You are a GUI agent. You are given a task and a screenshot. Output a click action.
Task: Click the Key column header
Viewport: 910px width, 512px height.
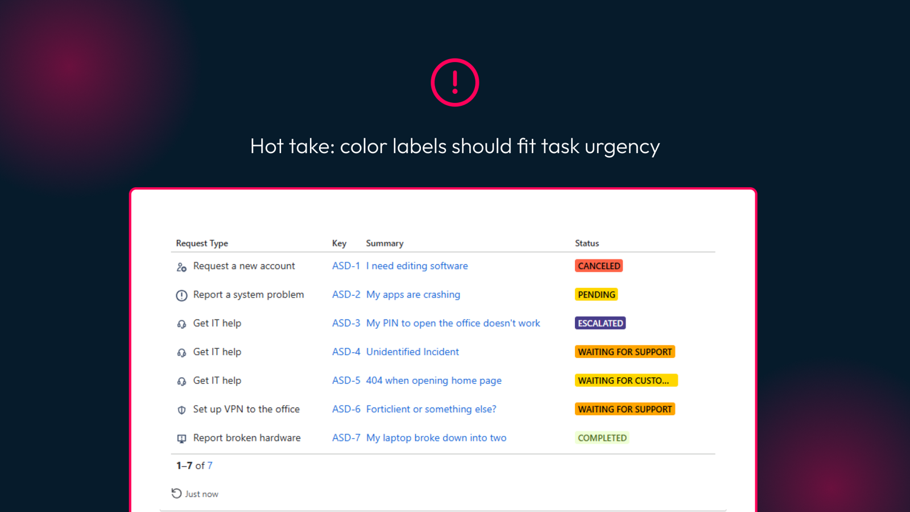pyautogui.click(x=339, y=243)
